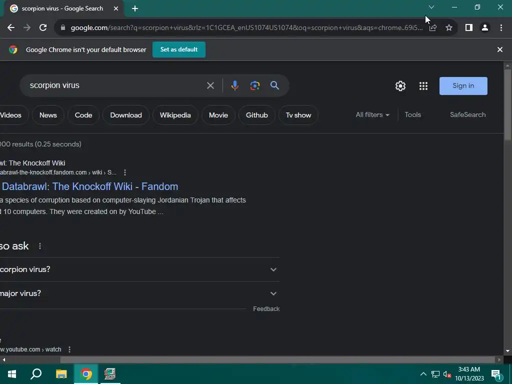Open the Databrawl Knockoff Wiki Fandom result
The width and height of the screenshot is (512, 384).
(90, 186)
